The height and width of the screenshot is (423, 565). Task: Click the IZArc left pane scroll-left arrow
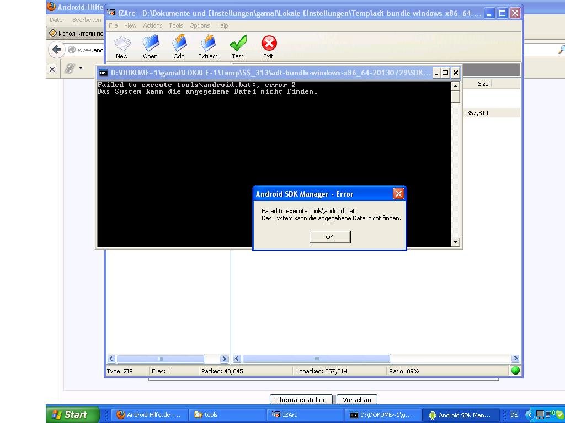coord(111,359)
